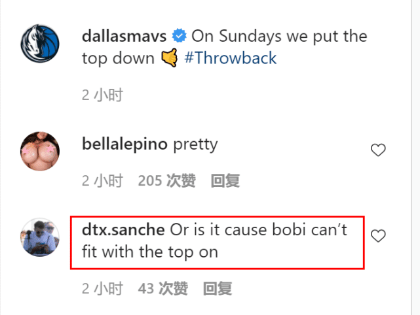Image resolution: width=420 pixels, height=315 pixels.
Task: Click the timestamp under the dallasmavs caption
Action: [102, 95]
